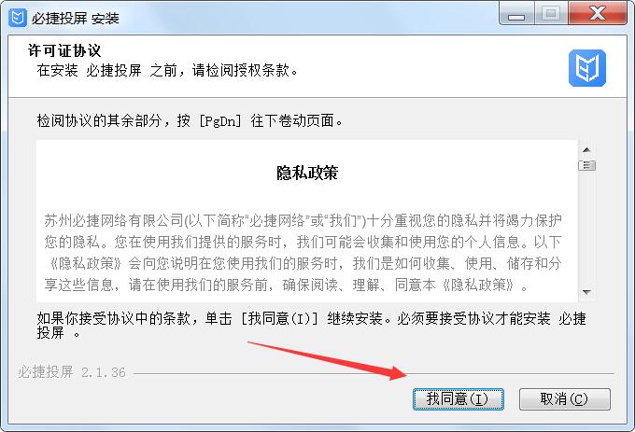Cancel installation with 取消(C)
Image resolution: width=635 pixels, height=432 pixels.
pos(565,399)
